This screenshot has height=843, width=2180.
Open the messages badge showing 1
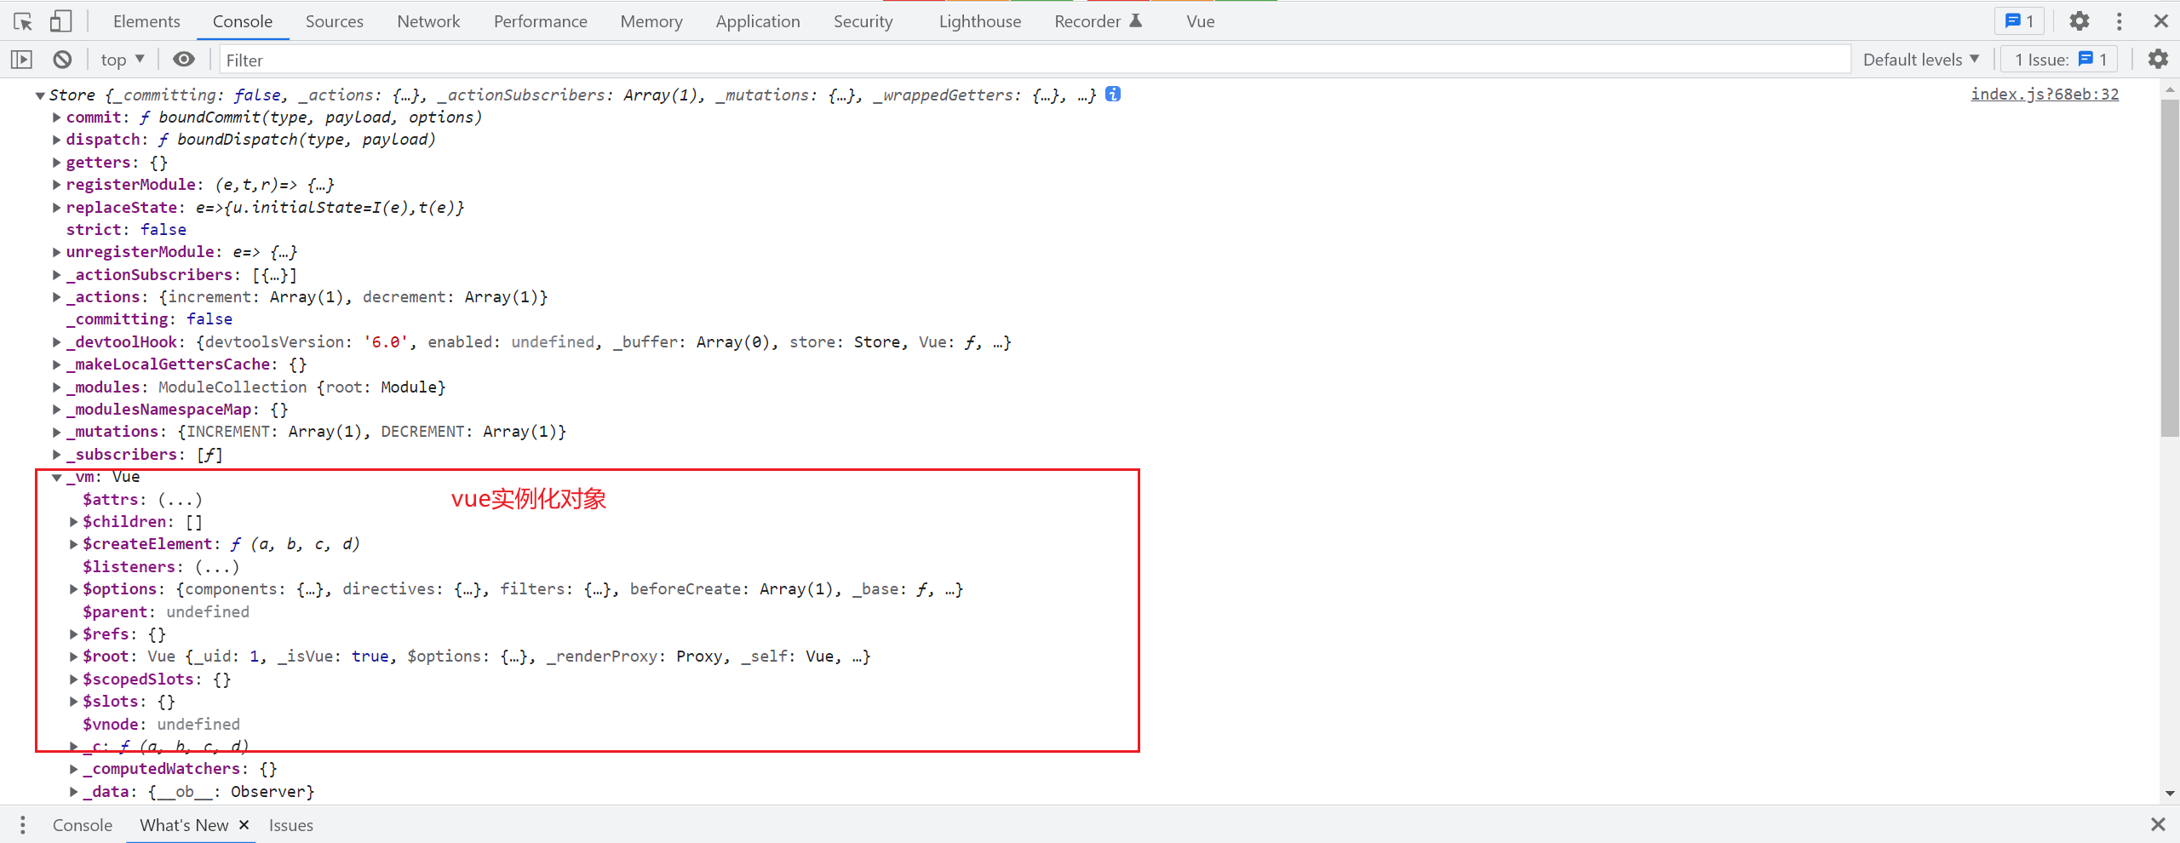(x=2019, y=21)
